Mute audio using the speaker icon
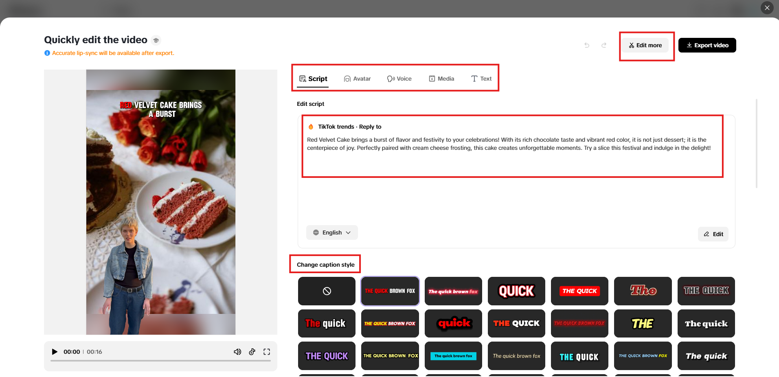The height and width of the screenshot is (377, 779). coord(237,351)
